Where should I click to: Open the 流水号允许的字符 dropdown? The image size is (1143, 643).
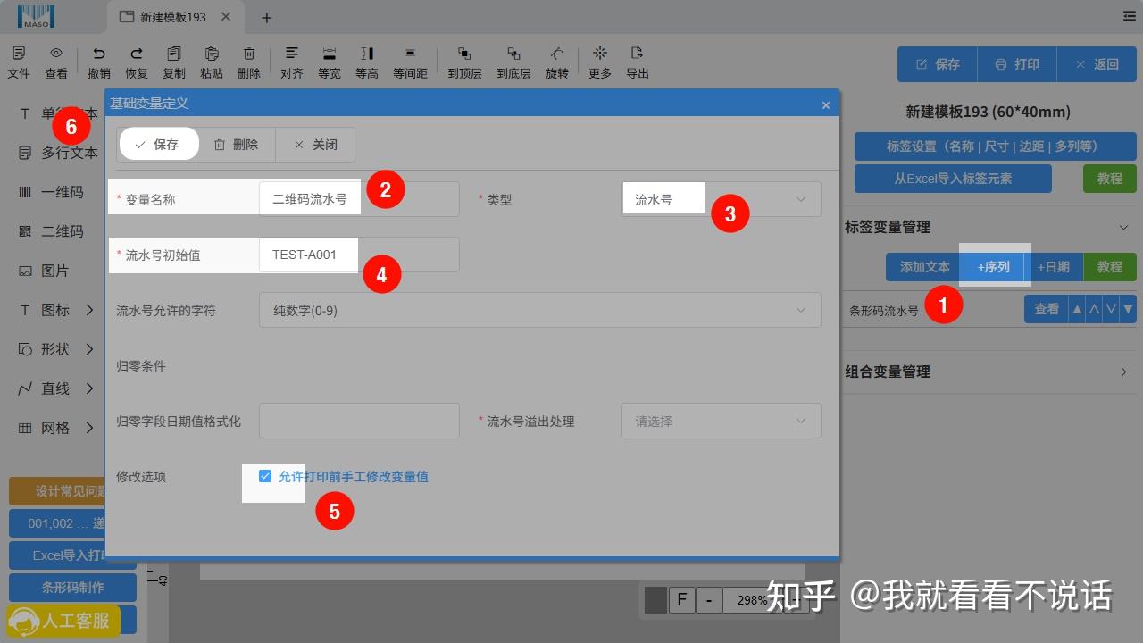click(539, 310)
